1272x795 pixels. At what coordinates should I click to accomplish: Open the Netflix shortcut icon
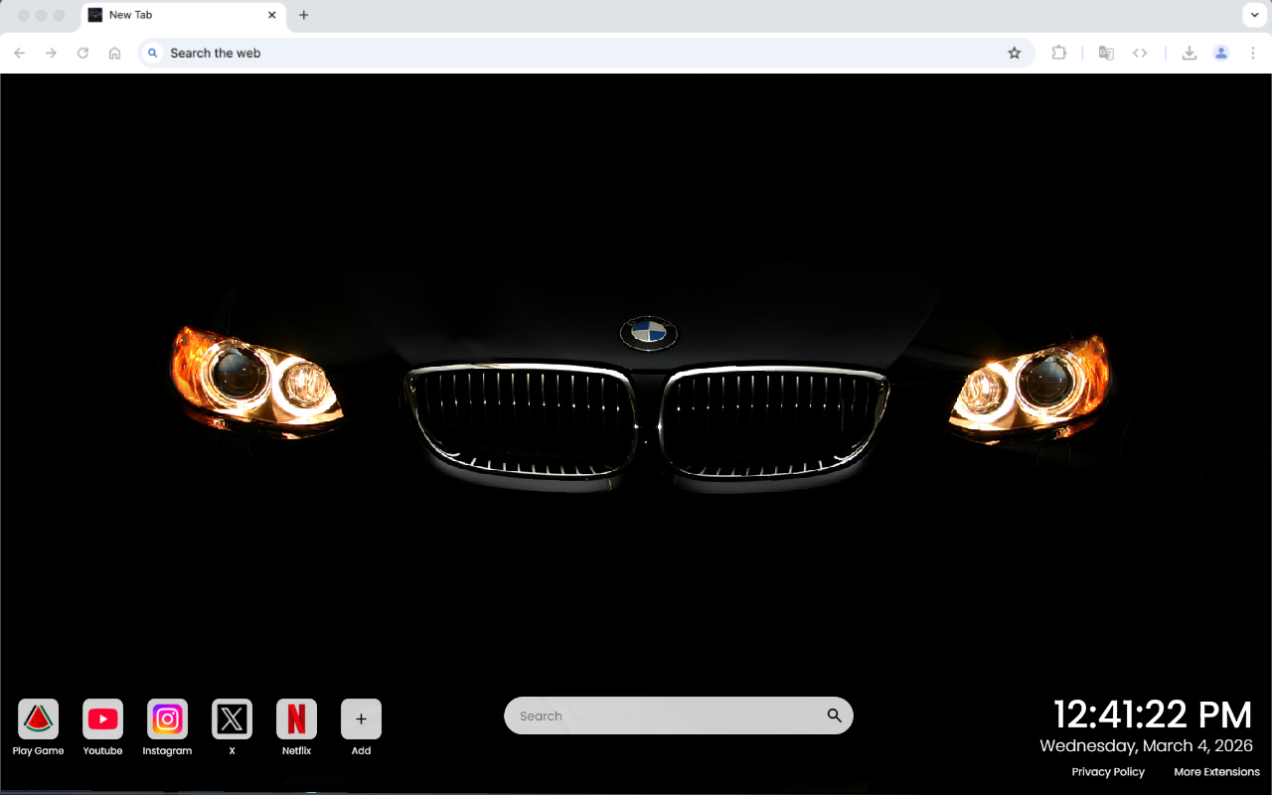point(296,719)
